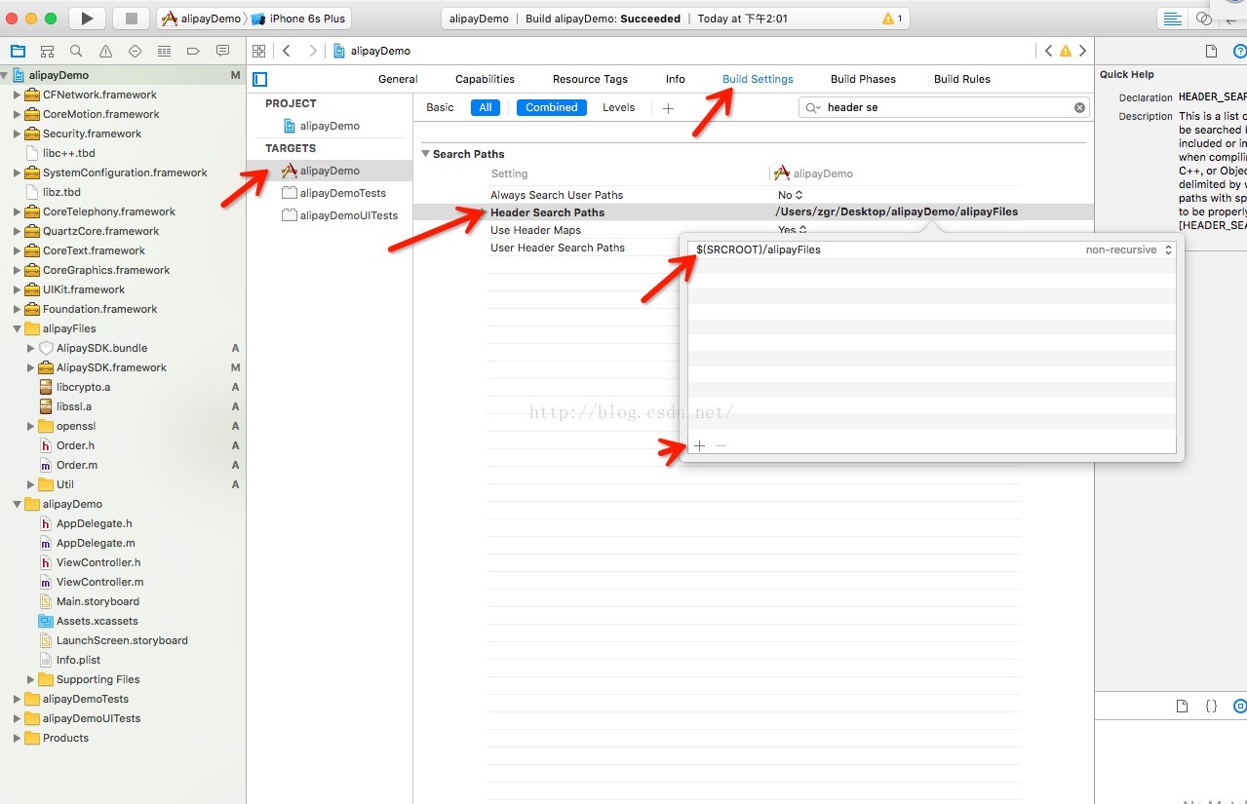Change Always Search User Paths value
The width and height of the screenshot is (1247, 804).
pyautogui.click(x=791, y=195)
